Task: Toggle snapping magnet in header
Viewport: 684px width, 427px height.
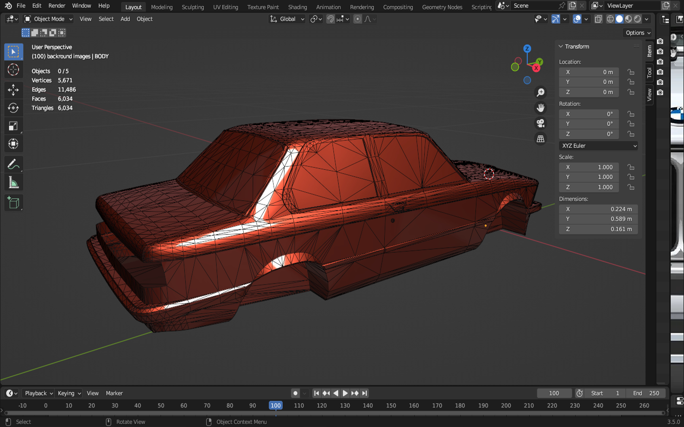Action: click(331, 19)
